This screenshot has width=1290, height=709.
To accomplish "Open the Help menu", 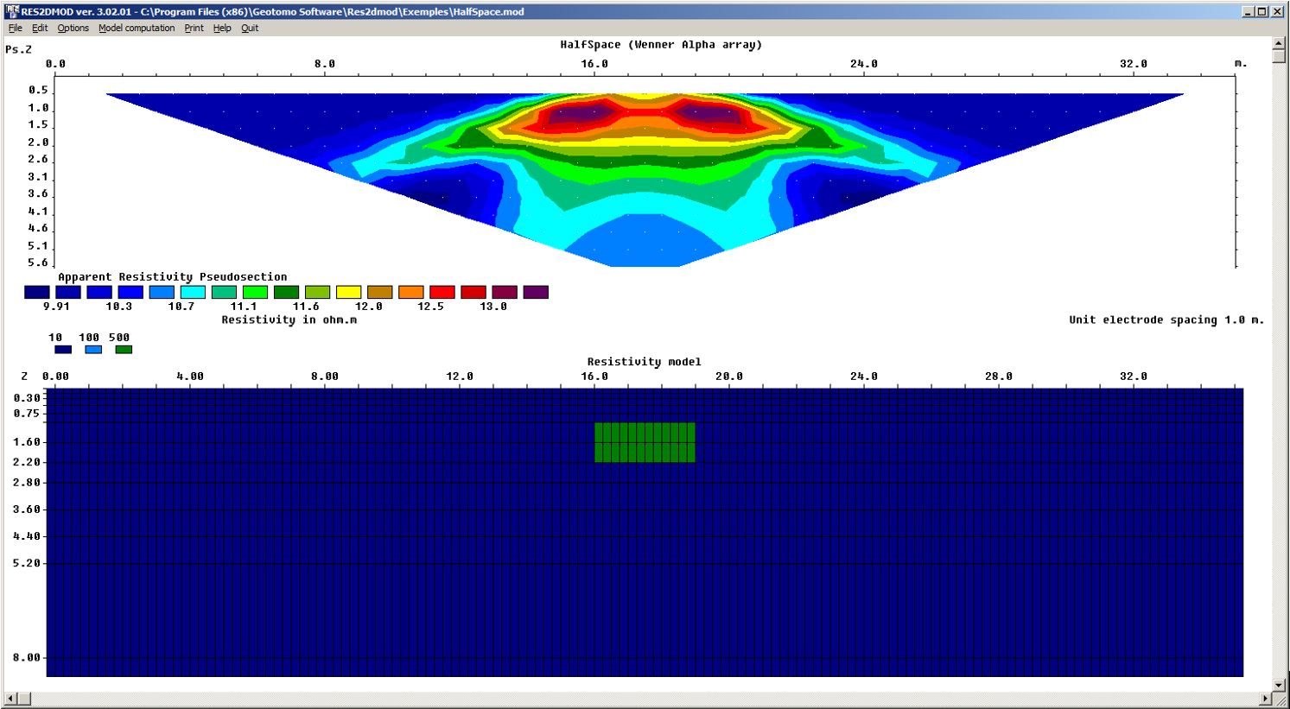I will pyautogui.click(x=222, y=28).
